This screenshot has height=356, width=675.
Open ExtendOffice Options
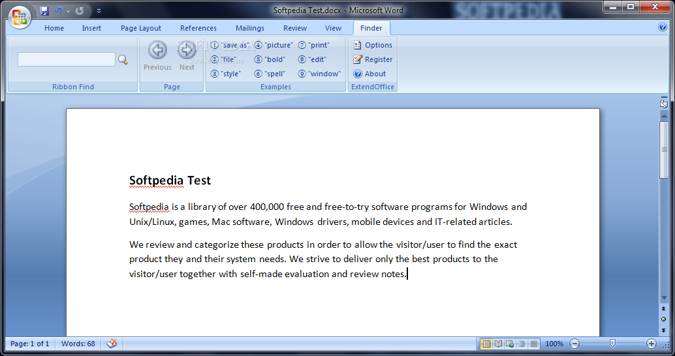373,45
